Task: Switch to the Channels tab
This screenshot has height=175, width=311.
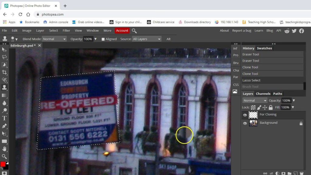Action: click(263, 94)
